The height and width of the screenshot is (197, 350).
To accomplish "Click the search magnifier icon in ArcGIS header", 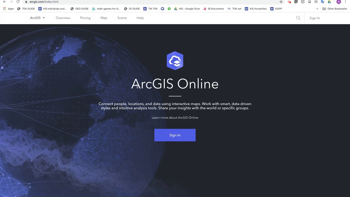I will pos(298,18).
